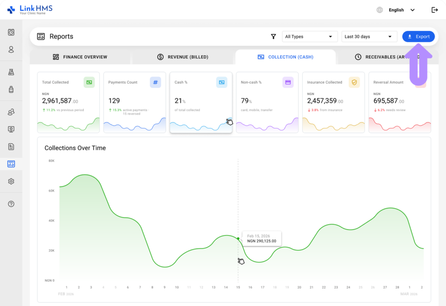Image resolution: width=446 pixels, height=306 pixels.
Task: Click the Total Collected green cash icon
Action: pyautogui.click(x=89, y=82)
